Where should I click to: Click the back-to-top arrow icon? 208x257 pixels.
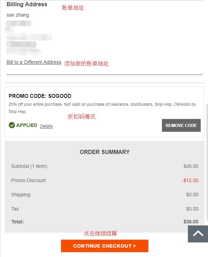pyautogui.click(x=198, y=234)
